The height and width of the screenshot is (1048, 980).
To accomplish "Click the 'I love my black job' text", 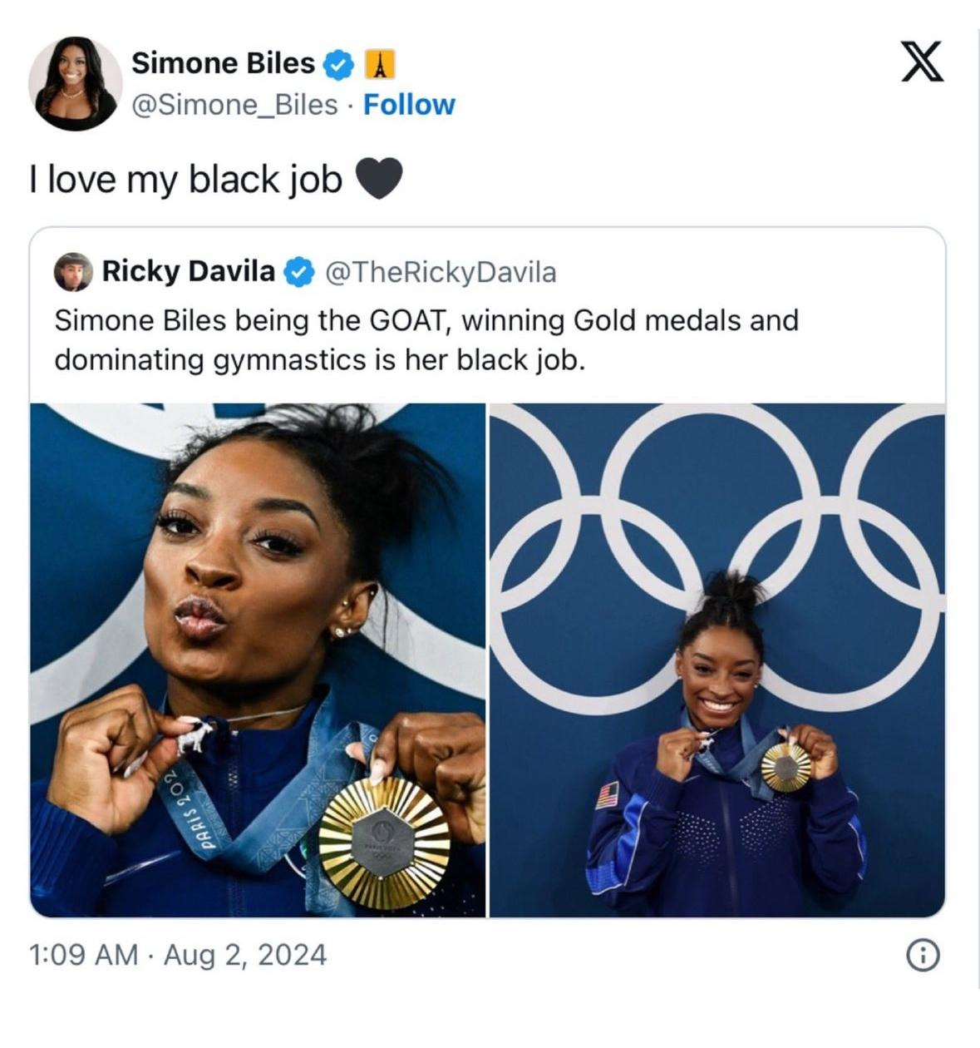I will pyautogui.click(x=185, y=180).
